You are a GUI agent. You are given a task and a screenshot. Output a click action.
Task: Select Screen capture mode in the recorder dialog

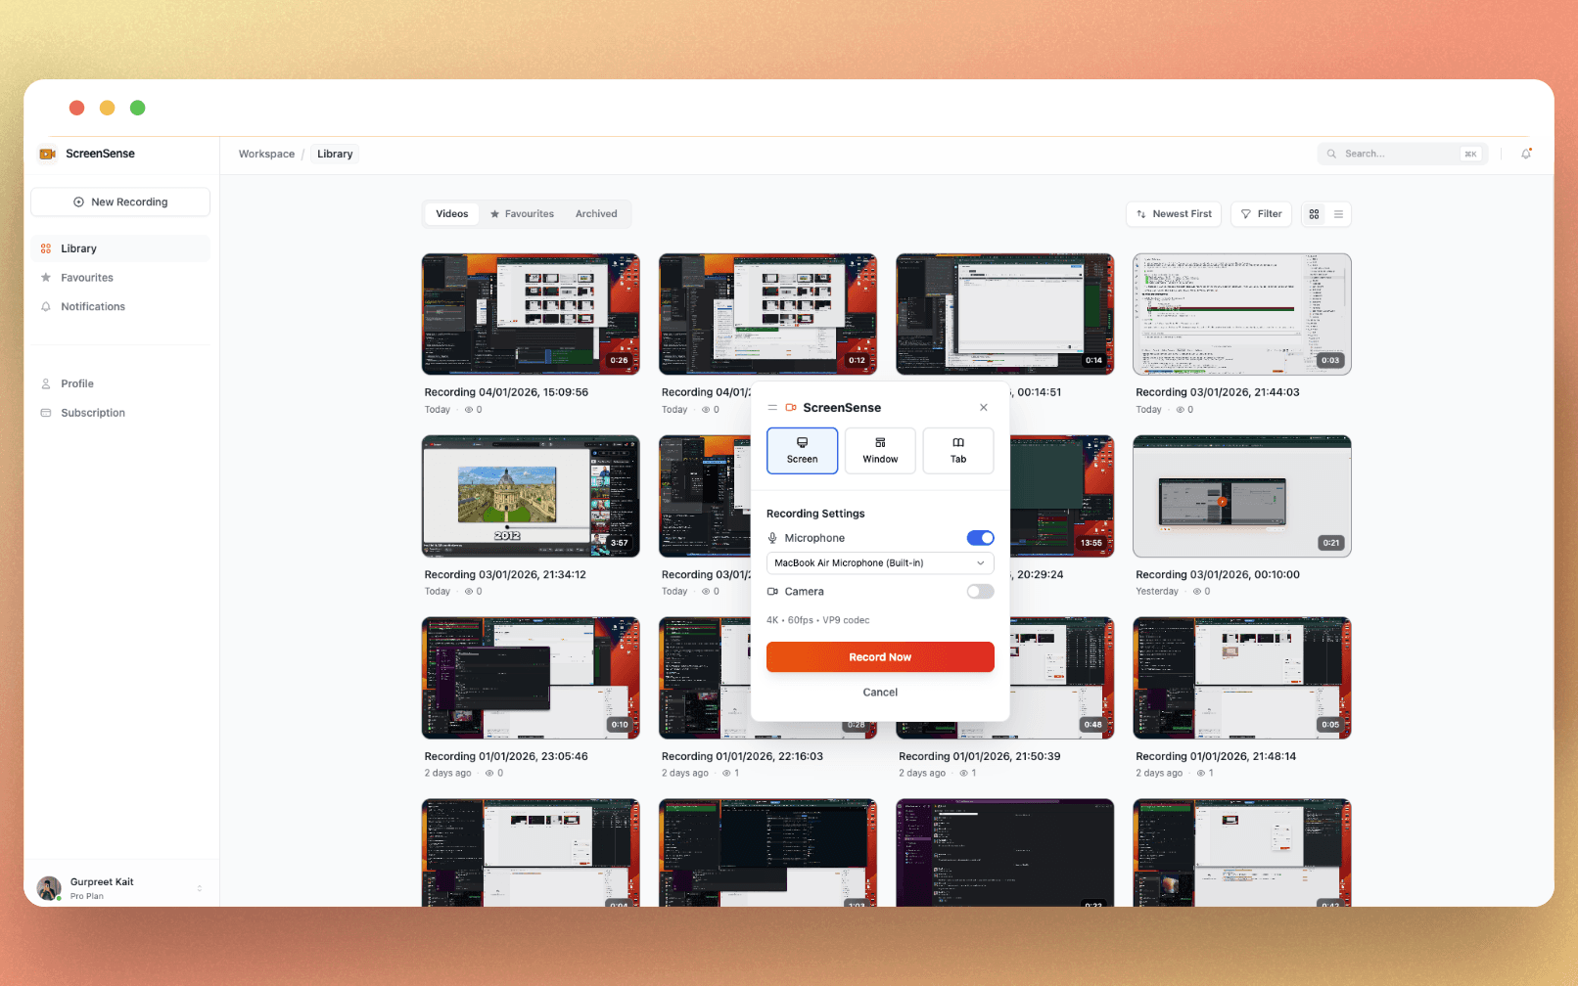[802, 450]
